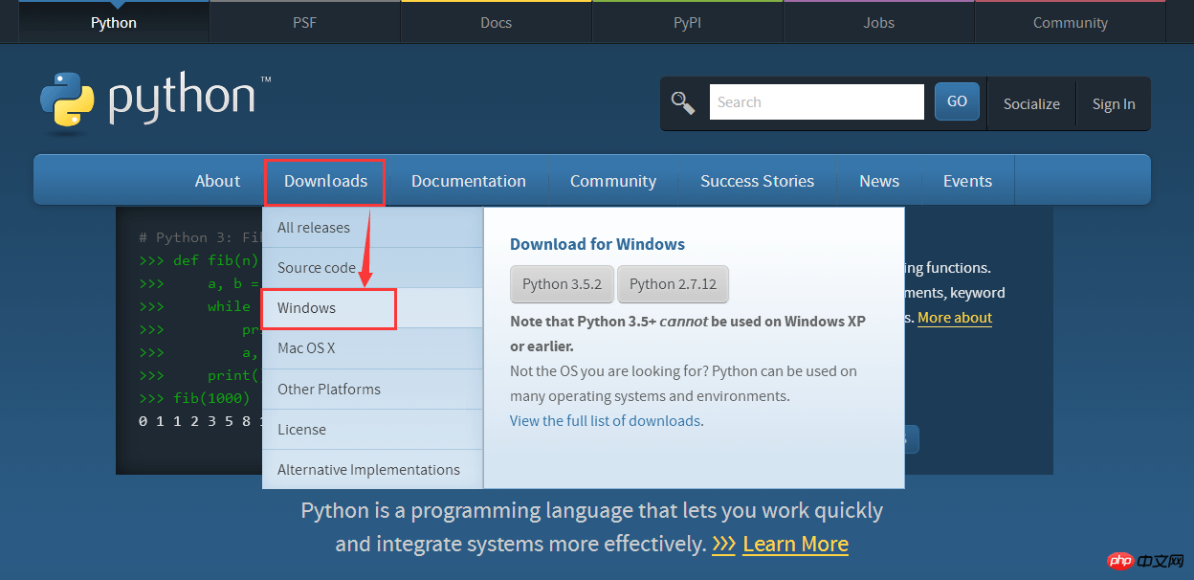
Task: Select All releases menu entry
Action: 314,228
